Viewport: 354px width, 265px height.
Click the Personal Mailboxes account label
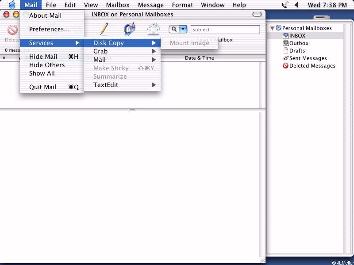(x=307, y=28)
